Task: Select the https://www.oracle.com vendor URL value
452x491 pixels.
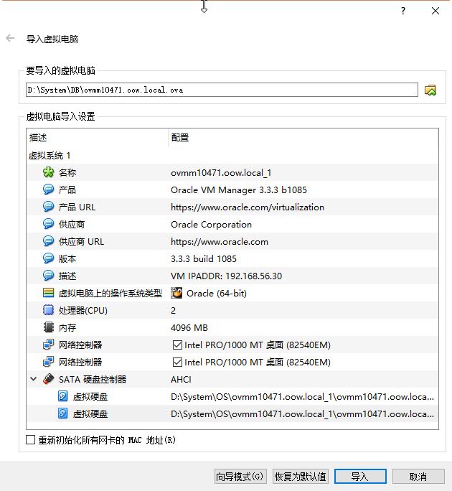Action: (x=220, y=241)
